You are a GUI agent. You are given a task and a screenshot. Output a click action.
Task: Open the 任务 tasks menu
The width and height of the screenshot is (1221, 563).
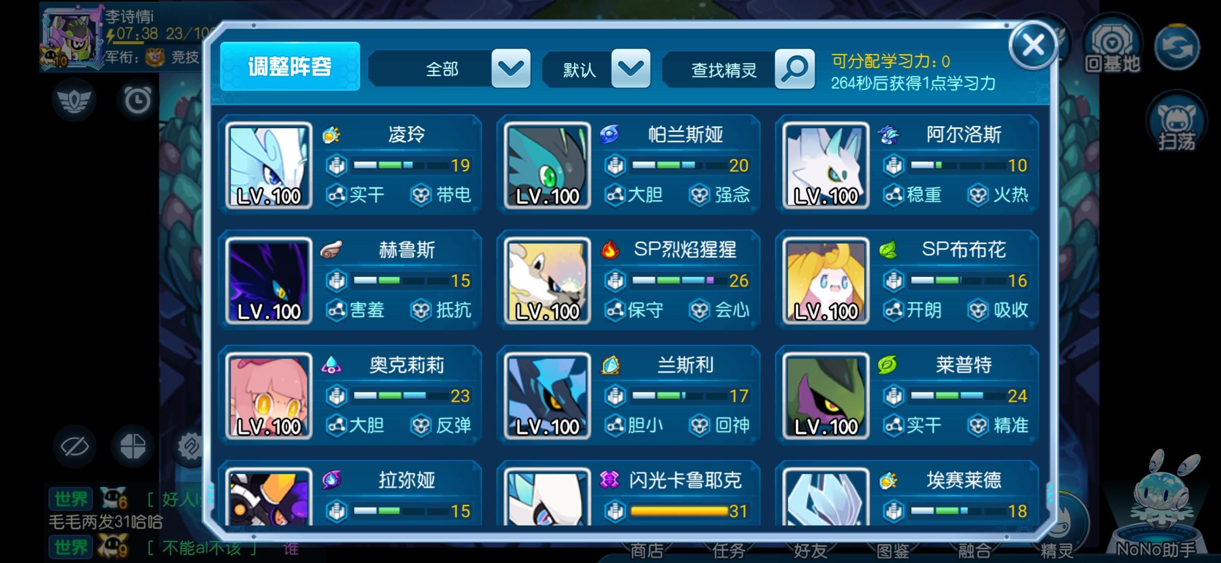(728, 551)
